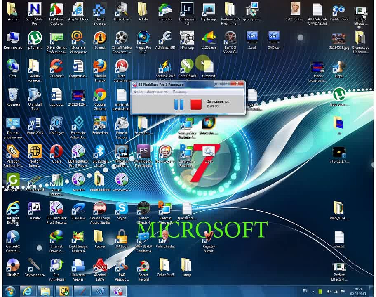This screenshot has width=376, height=297.
Task: Select the AdMunchUD desktop icon
Action: (x=165, y=40)
